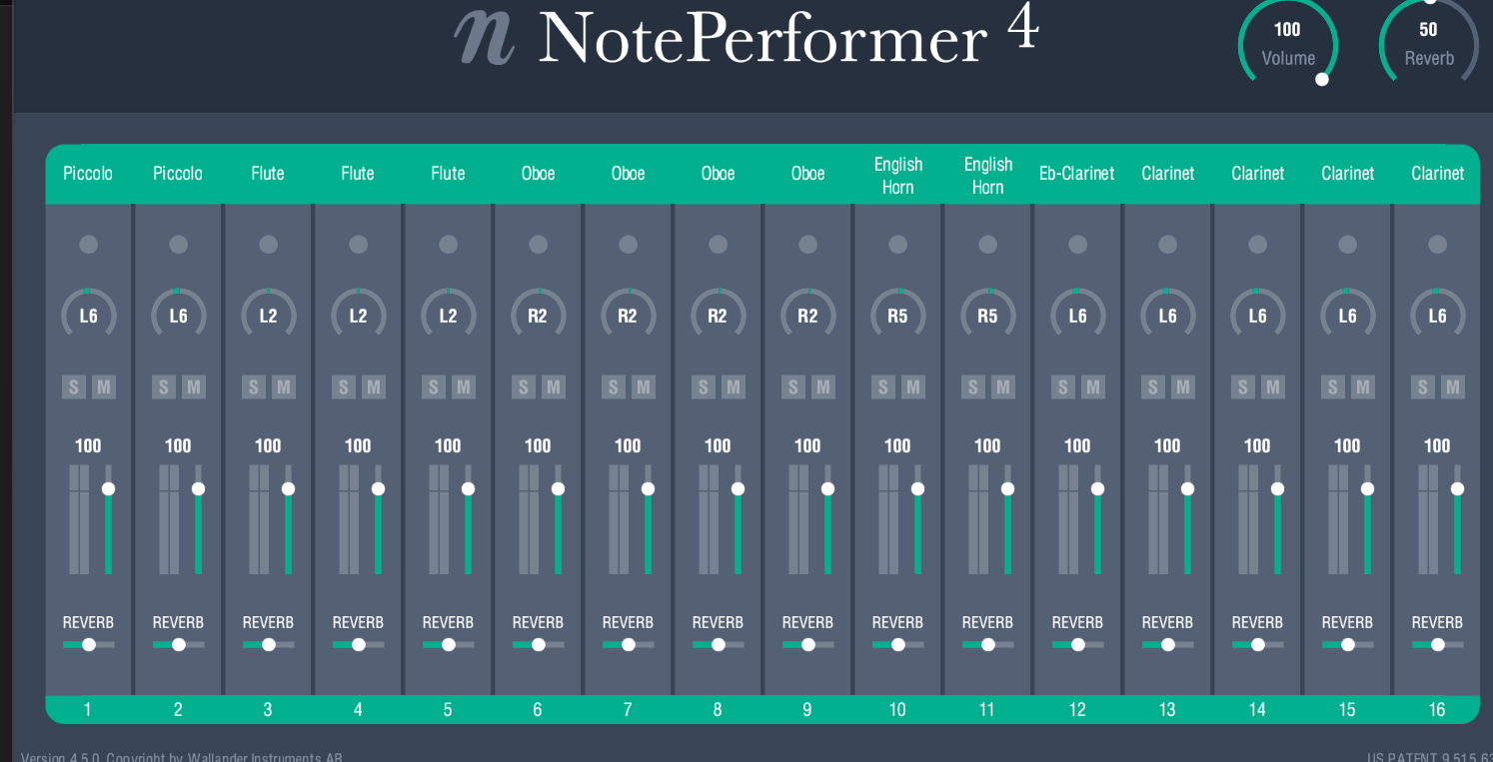Mute the Eb-Clarinet on channel 12
Viewport: 1493px width, 762px height.
(x=1093, y=386)
